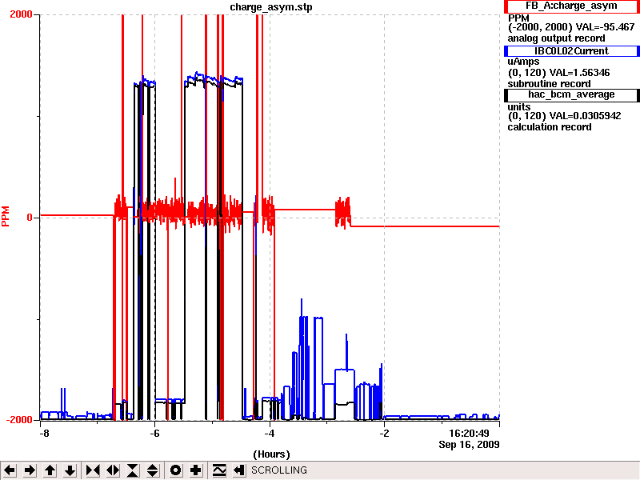Pan the graph down with the down arrow

(70, 470)
